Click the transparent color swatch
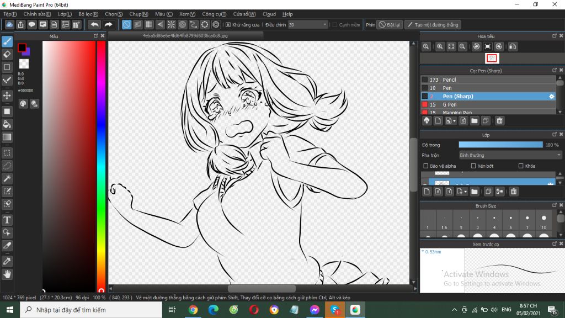Screen dimensions: 565x318 pos(24,64)
